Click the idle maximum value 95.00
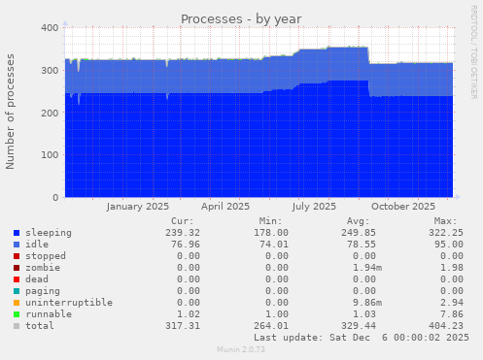The height and width of the screenshot is (360, 483). click(449, 245)
